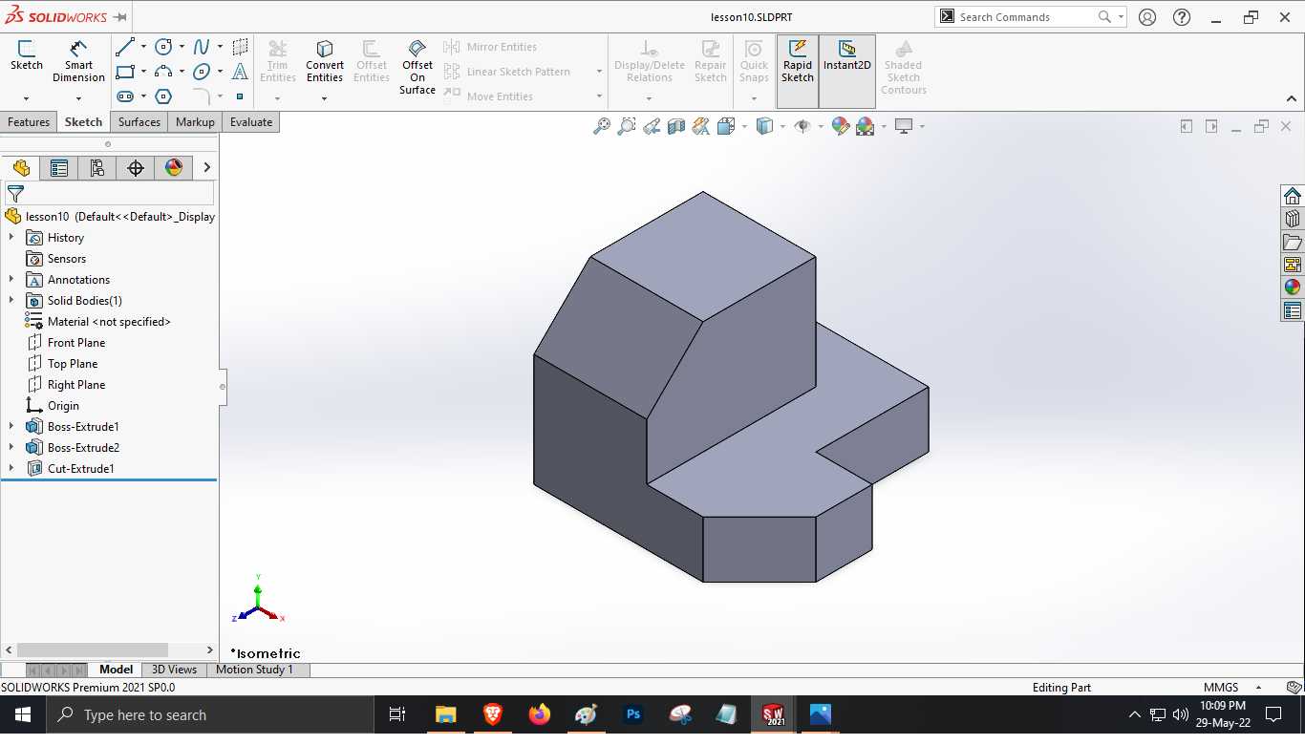Select the Polygon sketch tool
The height and width of the screenshot is (745, 1305).
point(163,96)
